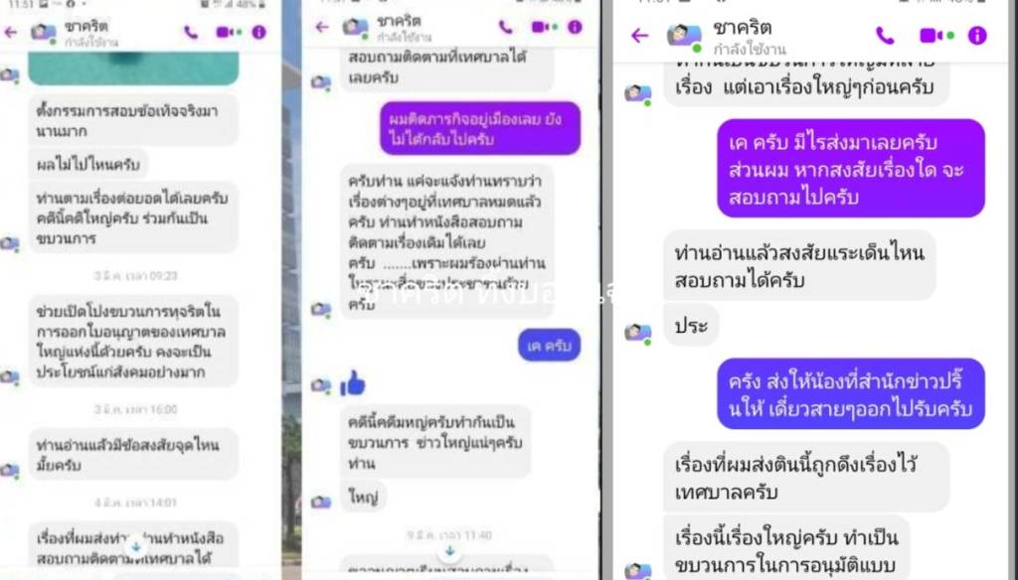Jump to latest messages in middle panel
This screenshot has width=1018, height=580.
[449, 551]
